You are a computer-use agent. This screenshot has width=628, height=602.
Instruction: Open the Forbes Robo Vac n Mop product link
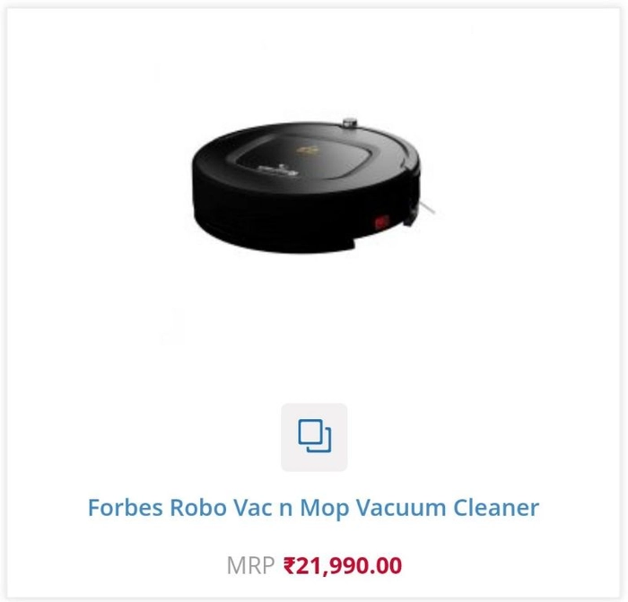pos(313,508)
